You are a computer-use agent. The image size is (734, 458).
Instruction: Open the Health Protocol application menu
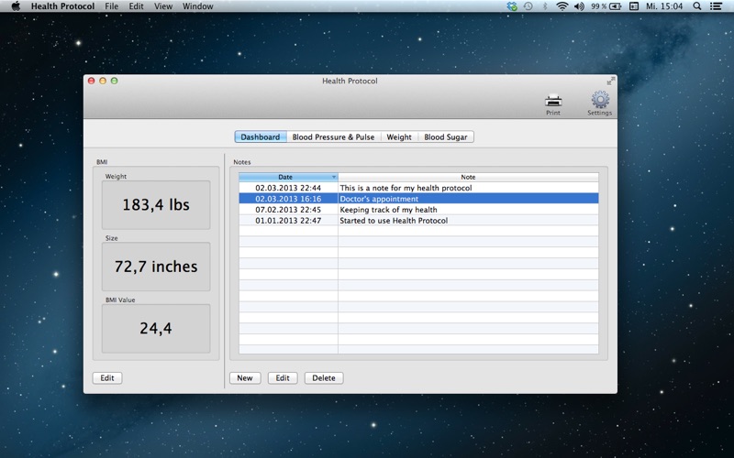click(x=62, y=6)
